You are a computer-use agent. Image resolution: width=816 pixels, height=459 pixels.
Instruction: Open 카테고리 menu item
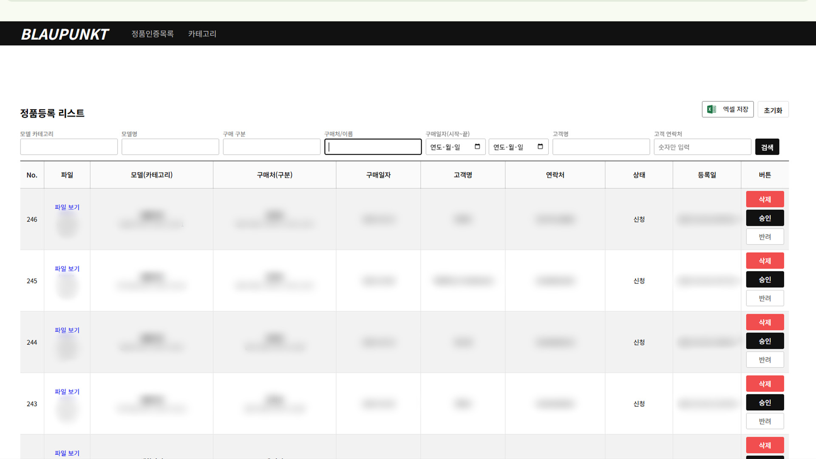pos(202,34)
